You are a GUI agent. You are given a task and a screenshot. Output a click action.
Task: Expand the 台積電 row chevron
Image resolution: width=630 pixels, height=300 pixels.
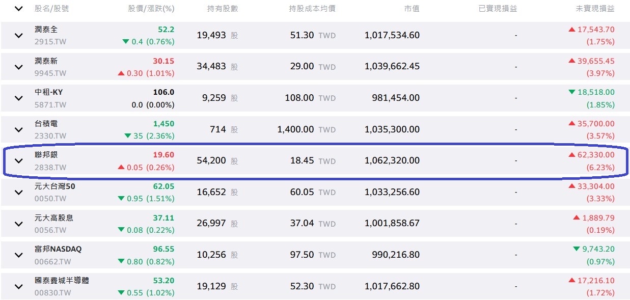[19, 130]
